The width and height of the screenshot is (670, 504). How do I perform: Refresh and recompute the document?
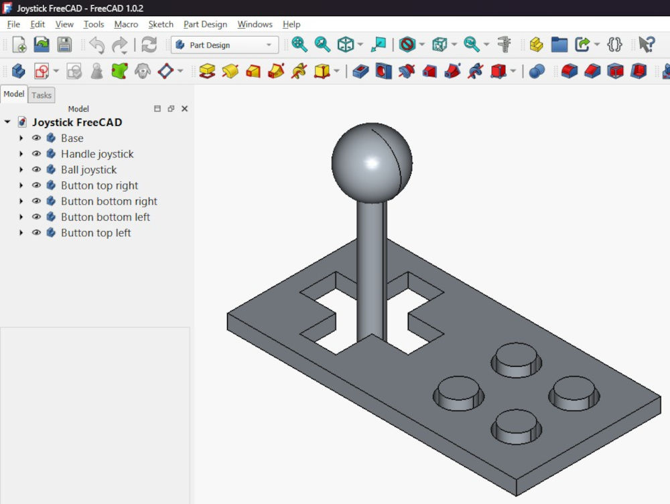click(149, 45)
